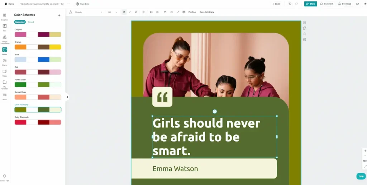Adjust line spacing settings
The height and width of the screenshot is (185, 367).
(x=151, y=12)
